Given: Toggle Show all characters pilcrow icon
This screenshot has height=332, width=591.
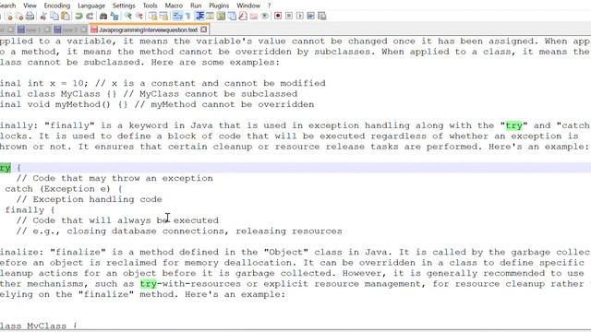Looking at the screenshot, I should click(x=188, y=17).
